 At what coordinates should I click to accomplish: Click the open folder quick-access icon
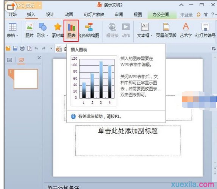click(8, 48)
